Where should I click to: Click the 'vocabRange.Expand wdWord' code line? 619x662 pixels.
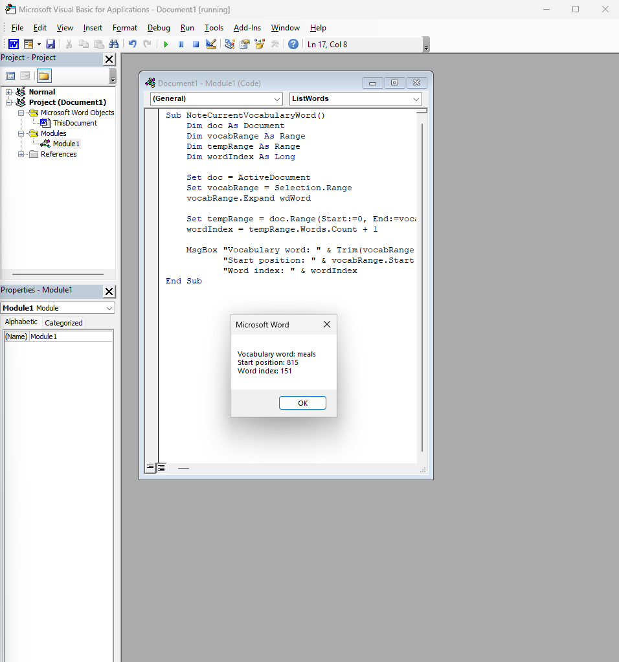click(x=249, y=199)
